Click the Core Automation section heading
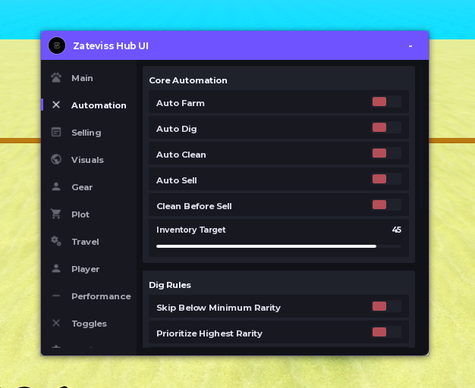475x388 pixels. 188,80
